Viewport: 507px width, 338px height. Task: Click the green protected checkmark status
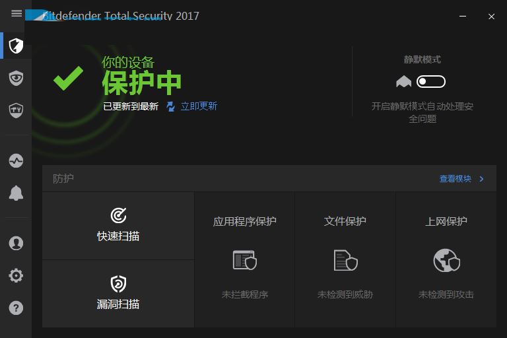tap(68, 79)
